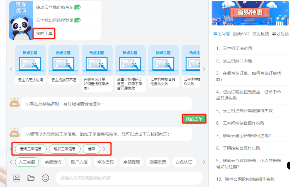Click the 查询工单信息 button
Screen dimensions: 290x187
31,149
